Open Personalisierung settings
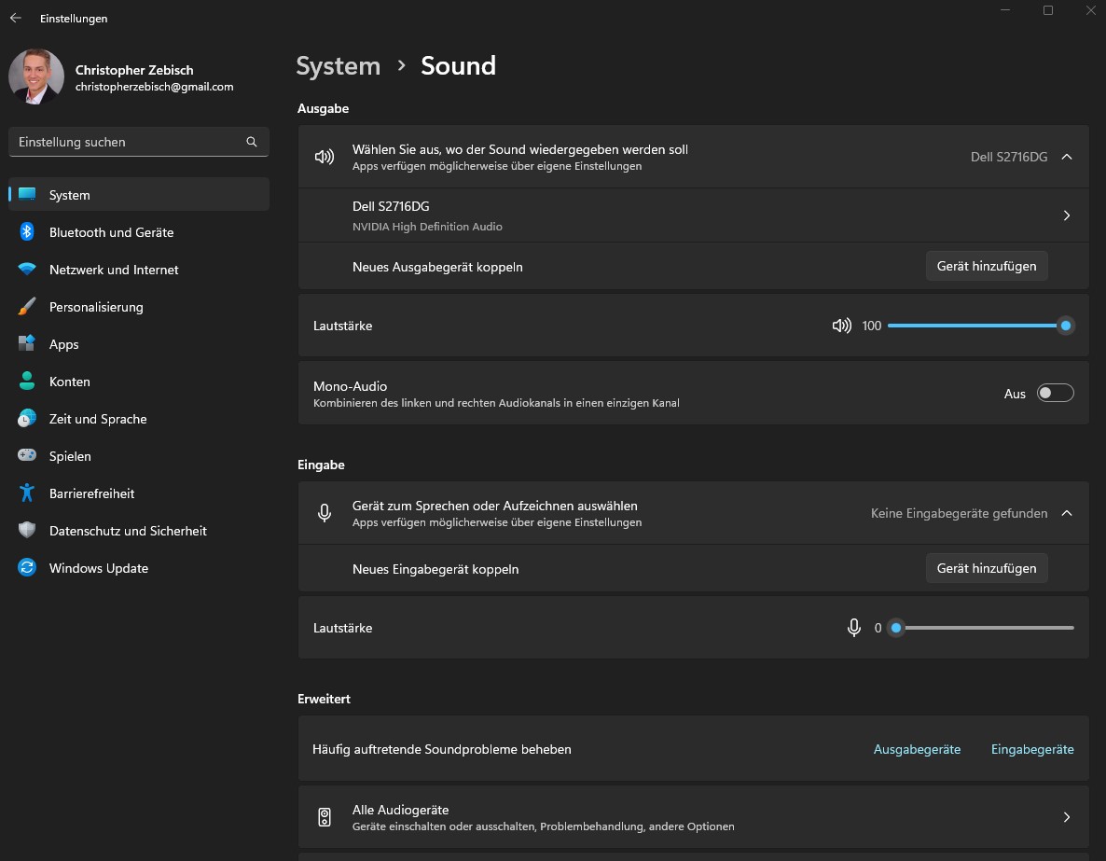The width and height of the screenshot is (1106, 861). pyautogui.click(x=96, y=307)
